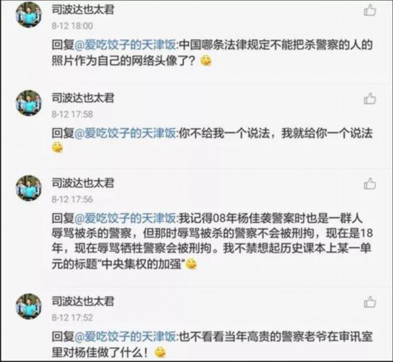The height and width of the screenshot is (362, 393).
Task: Like the comment posted at 8-12 18:00
Action: coord(370,10)
